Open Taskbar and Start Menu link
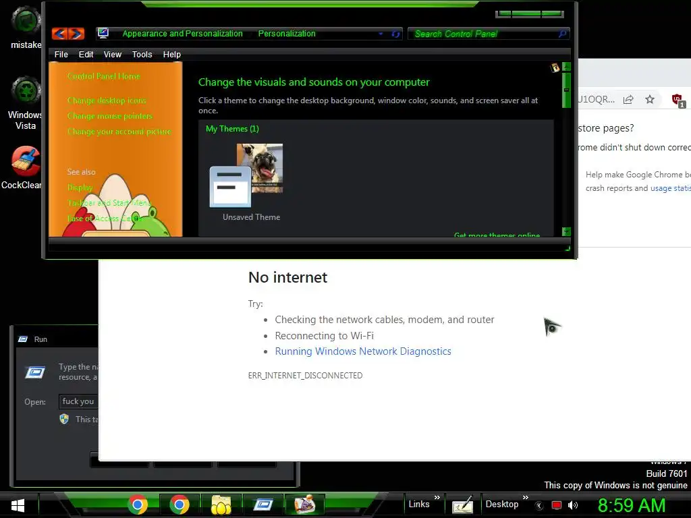 pos(109,202)
